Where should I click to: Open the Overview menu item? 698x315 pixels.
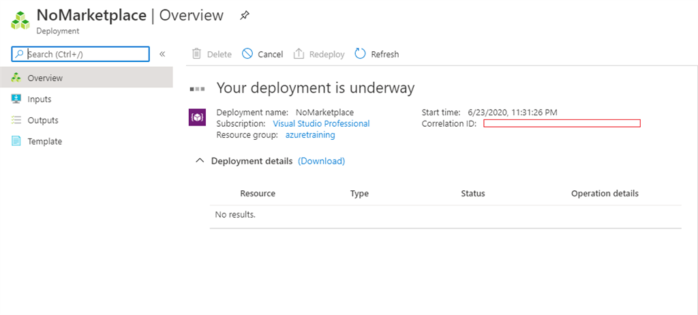point(45,78)
